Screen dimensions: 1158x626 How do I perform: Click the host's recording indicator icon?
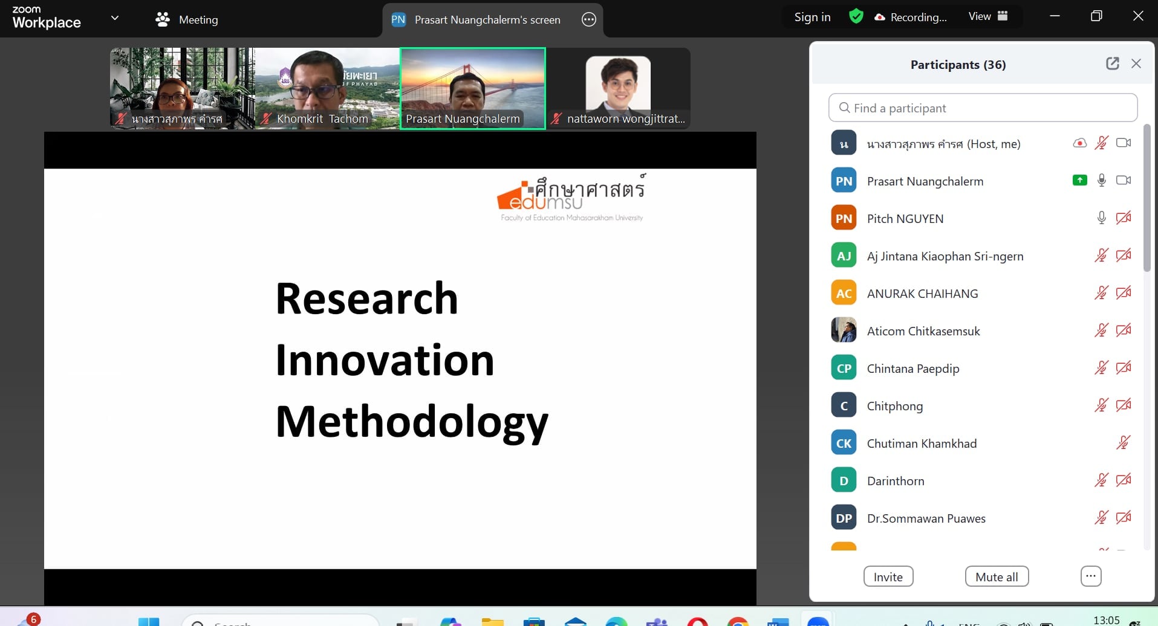pos(1079,143)
